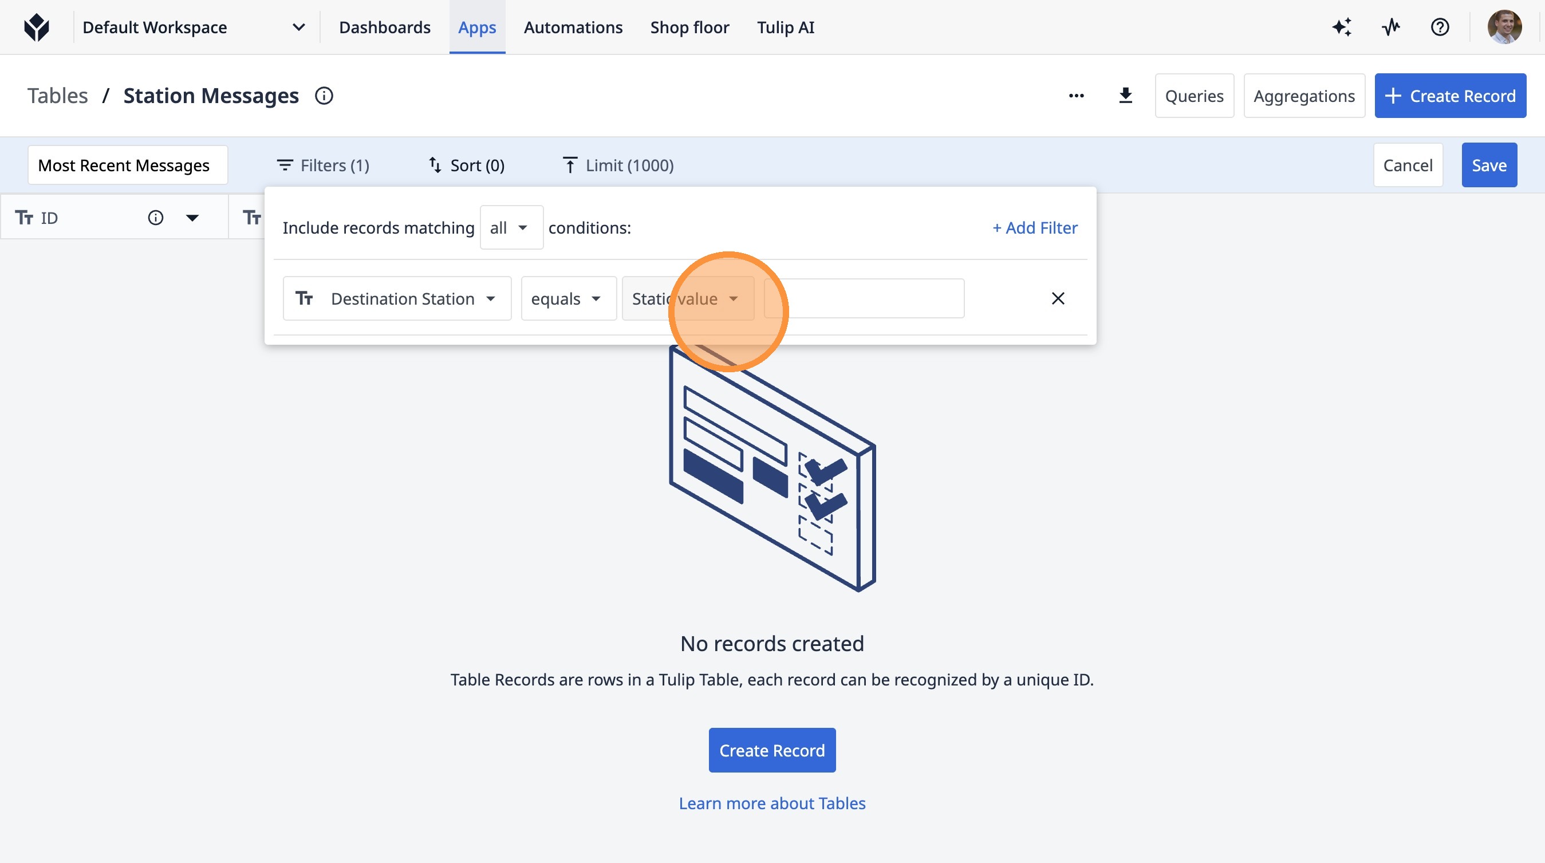The image size is (1545, 863).
Task: Click the filter value text input field
Action: [876, 299]
